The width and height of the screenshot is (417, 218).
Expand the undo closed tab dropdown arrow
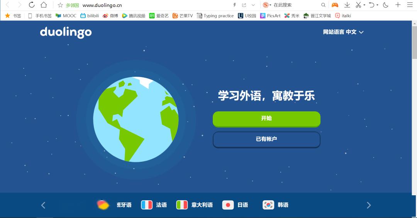[x=377, y=5]
